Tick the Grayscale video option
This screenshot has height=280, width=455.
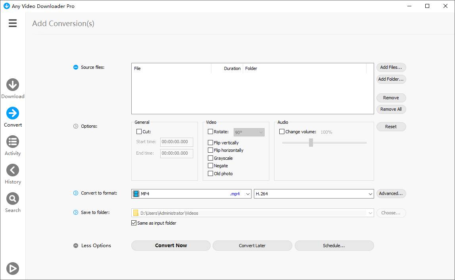point(211,158)
